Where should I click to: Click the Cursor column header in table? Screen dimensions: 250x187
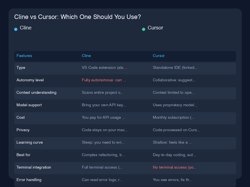[159, 56]
